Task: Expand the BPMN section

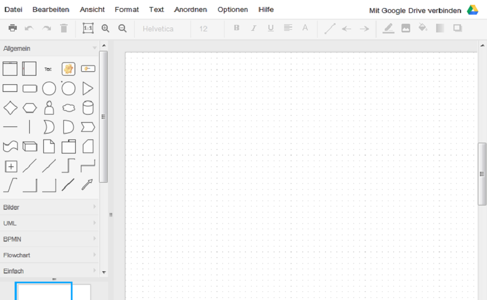Action: coord(49,239)
